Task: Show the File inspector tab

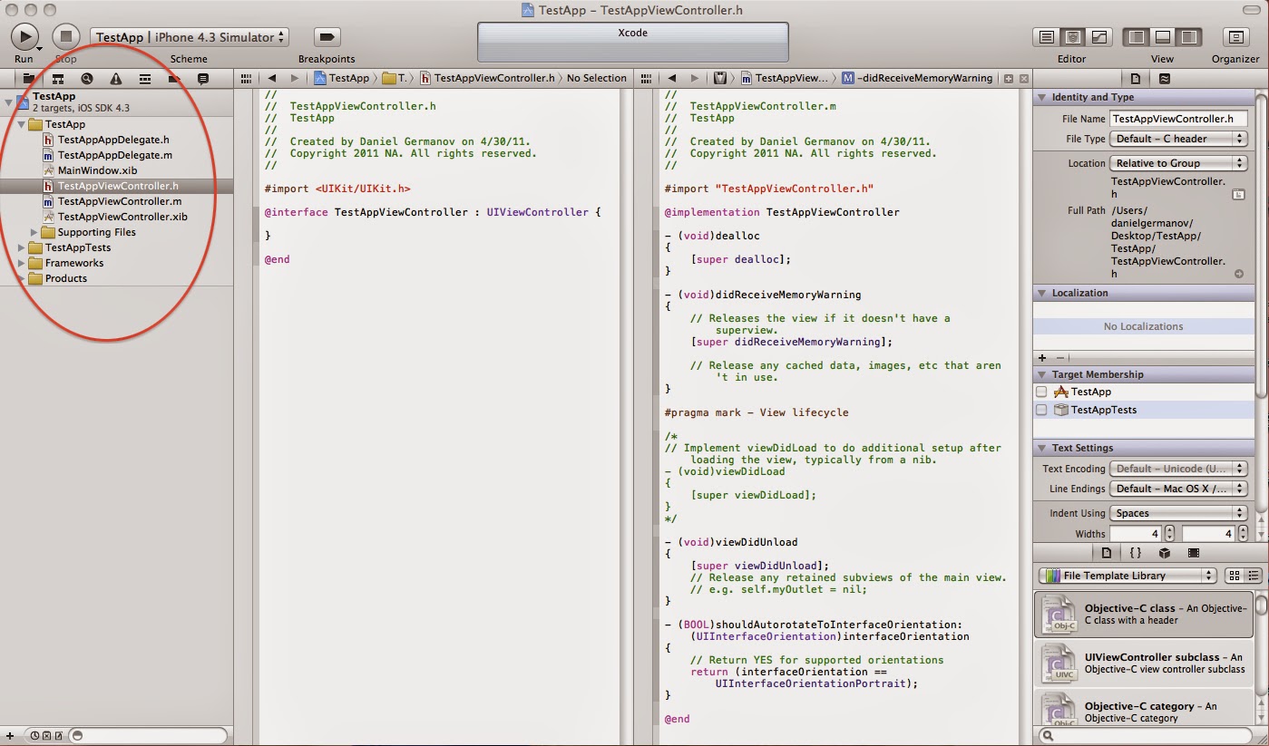Action: (1135, 79)
